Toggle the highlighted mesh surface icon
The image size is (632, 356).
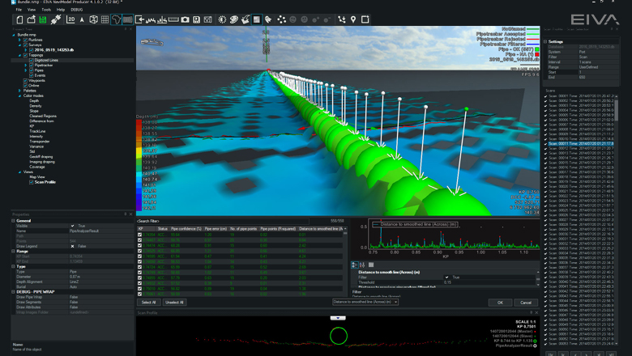128,19
